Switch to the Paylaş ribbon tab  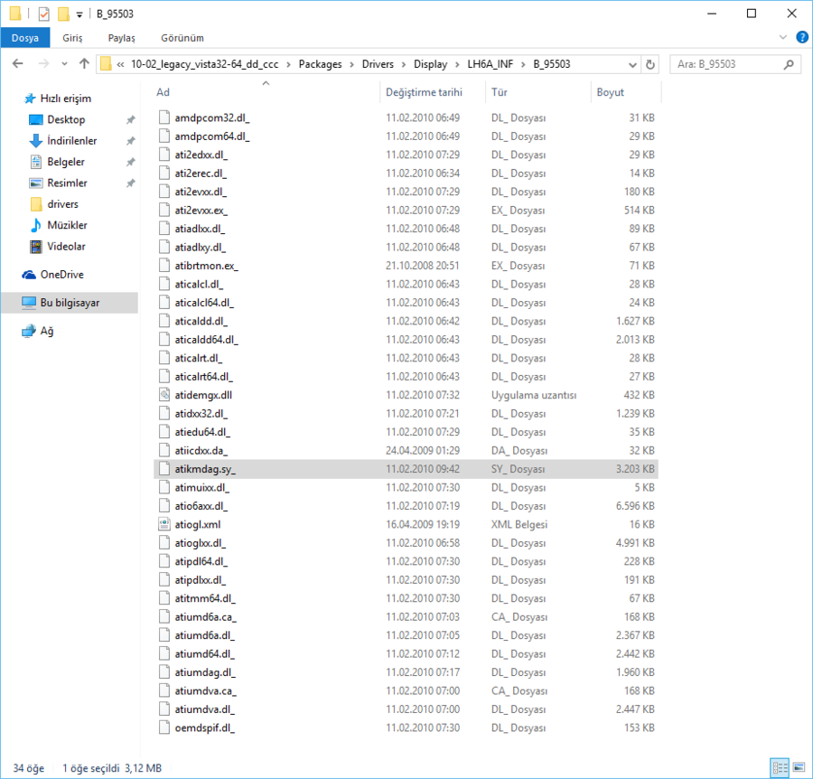(121, 38)
